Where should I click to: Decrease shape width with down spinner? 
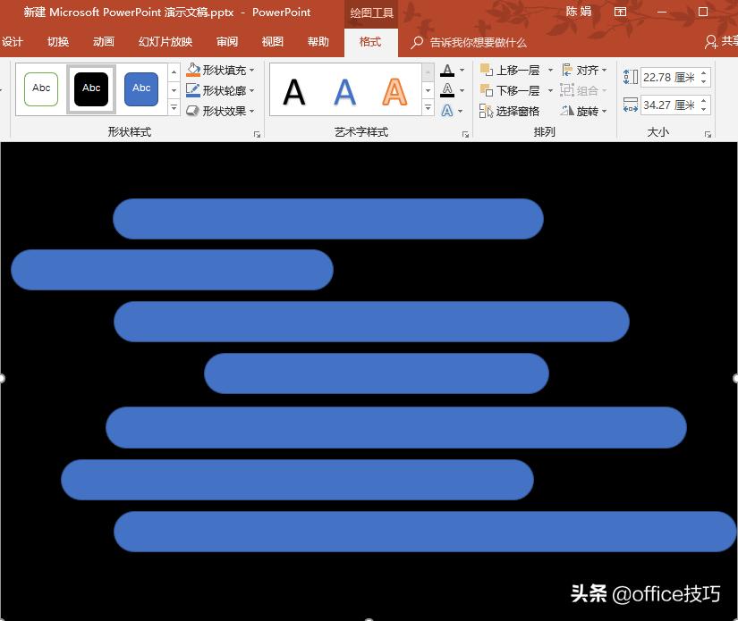point(704,109)
